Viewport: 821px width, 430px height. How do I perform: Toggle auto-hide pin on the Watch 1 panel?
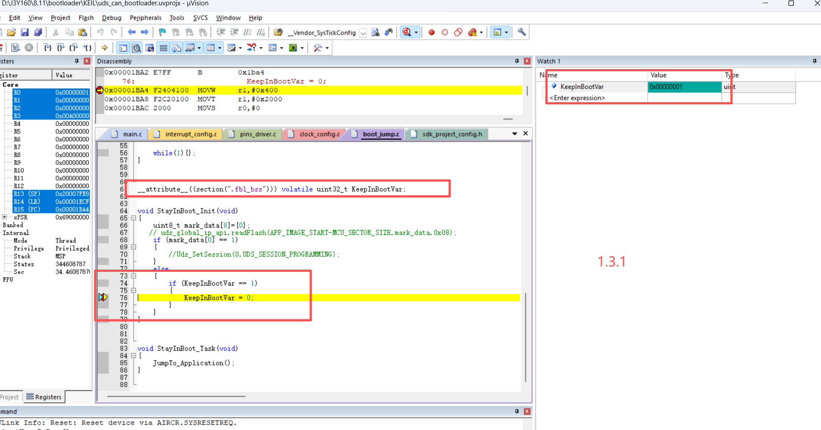tap(815, 61)
